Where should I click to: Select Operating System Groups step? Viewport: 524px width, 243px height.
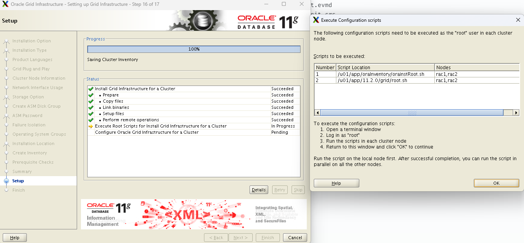click(39, 134)
